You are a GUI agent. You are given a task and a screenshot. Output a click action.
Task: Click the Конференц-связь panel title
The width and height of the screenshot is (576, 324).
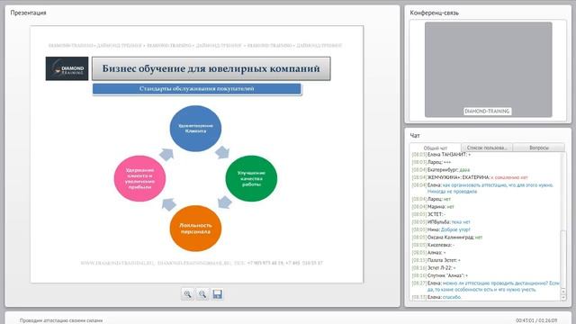click(x=434, y=13)
